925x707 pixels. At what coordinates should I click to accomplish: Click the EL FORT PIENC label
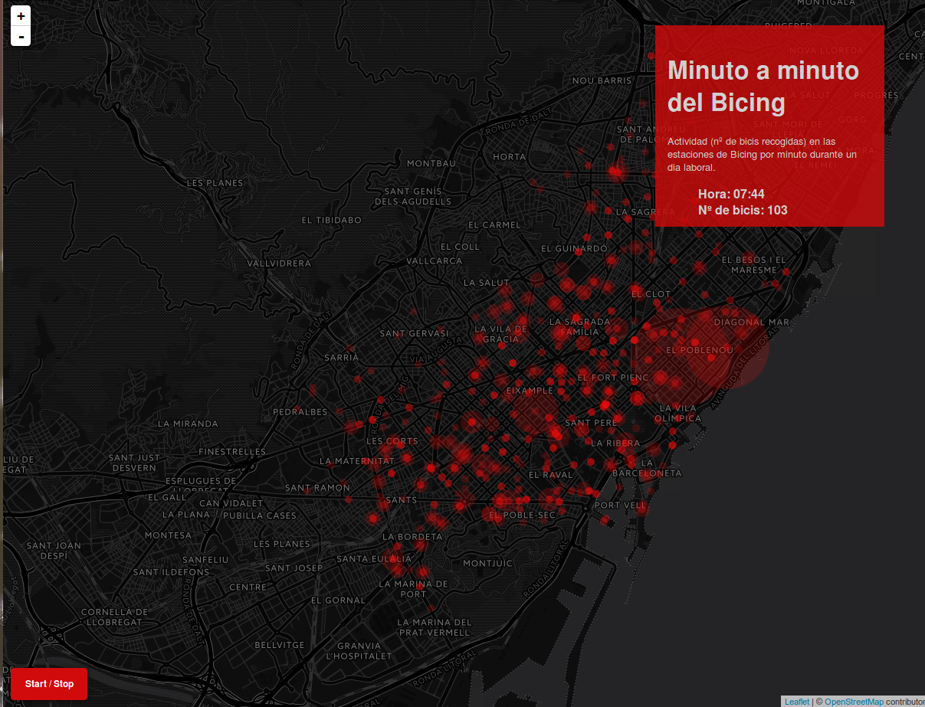click(613, 378)
